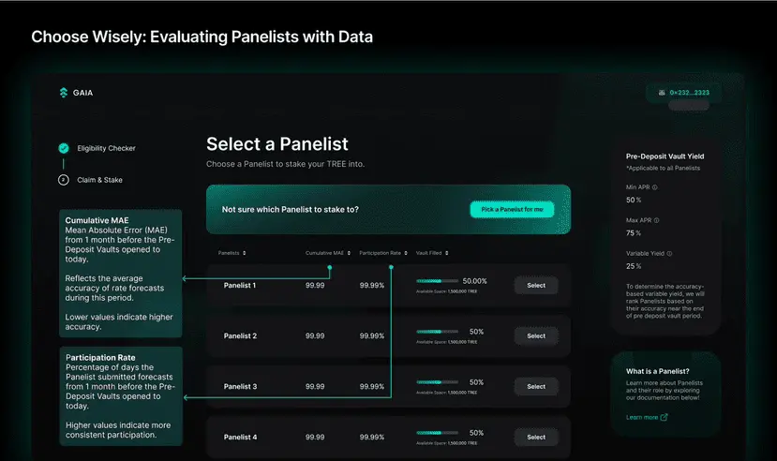Click the GAIA logo icon
The height and width of the screenshot is (461, 777).
click(x=64, y=93)
